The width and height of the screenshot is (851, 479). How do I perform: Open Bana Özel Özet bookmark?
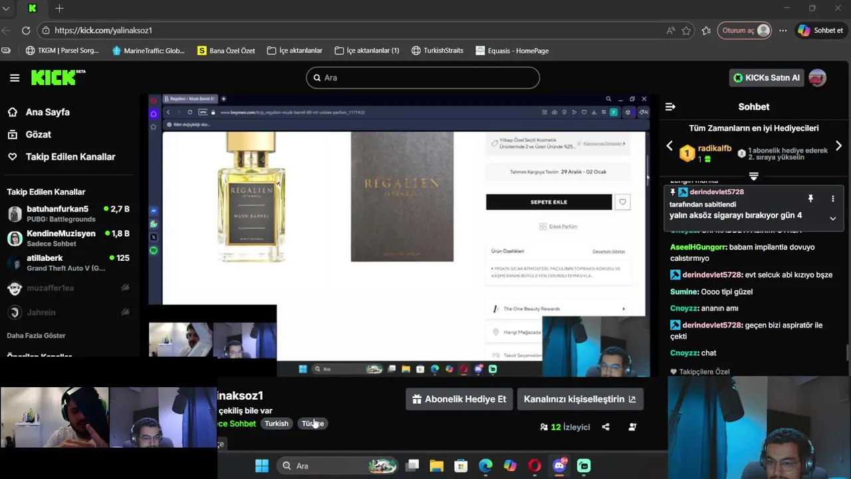point(226,51)
